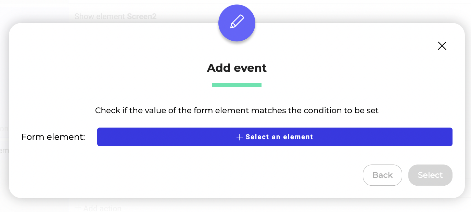471x212 pixels.
Task: Click the purple circle around the pencil
Action: 237,23
